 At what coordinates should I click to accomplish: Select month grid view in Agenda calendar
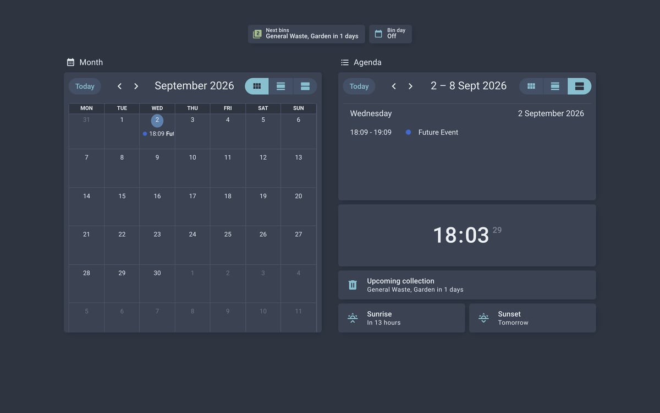(531, 86)
